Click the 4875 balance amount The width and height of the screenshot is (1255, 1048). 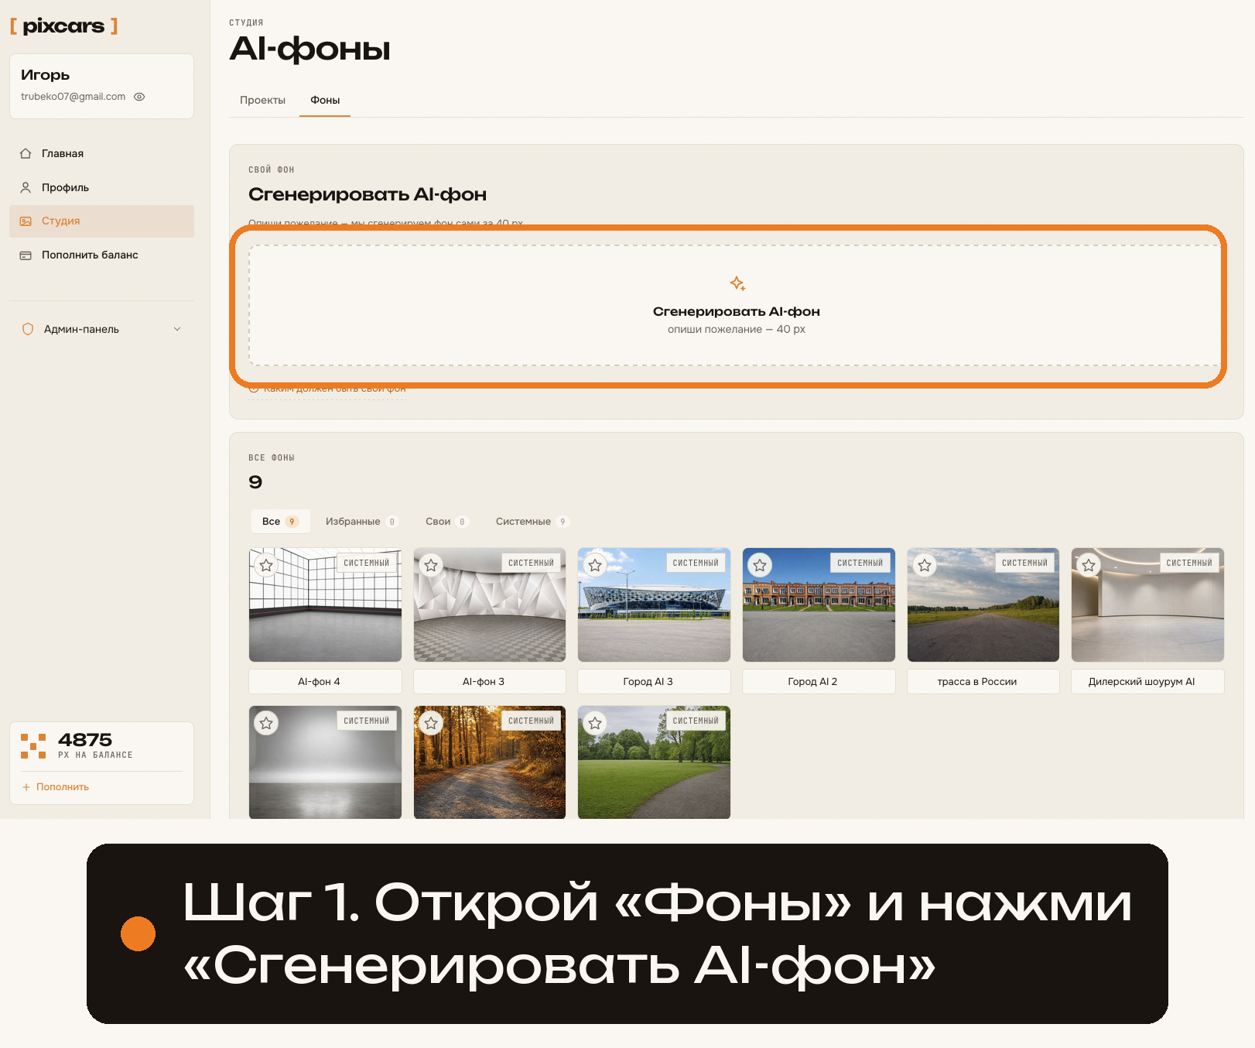85,740
